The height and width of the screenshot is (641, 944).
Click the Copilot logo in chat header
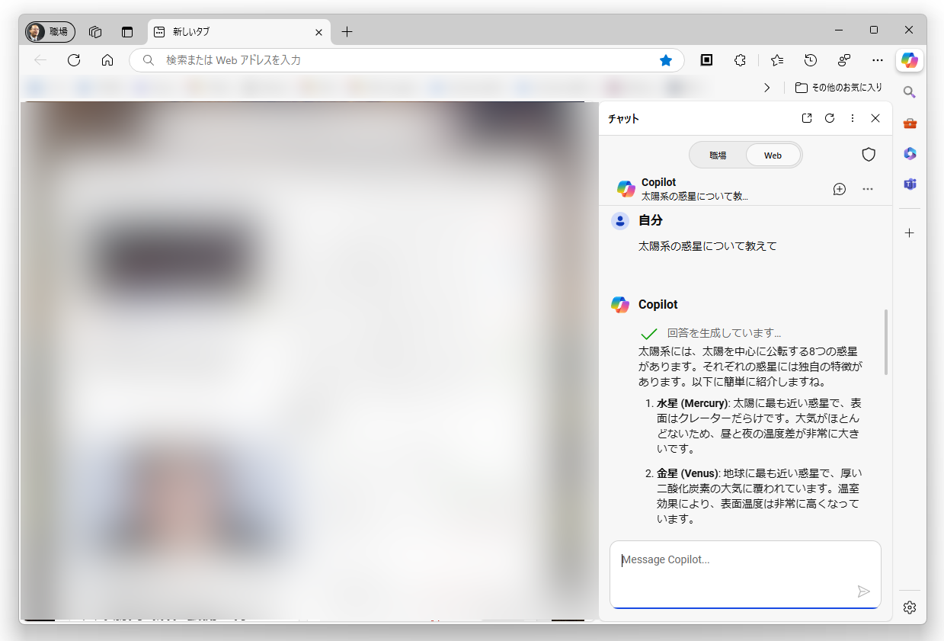click(626, 189)
